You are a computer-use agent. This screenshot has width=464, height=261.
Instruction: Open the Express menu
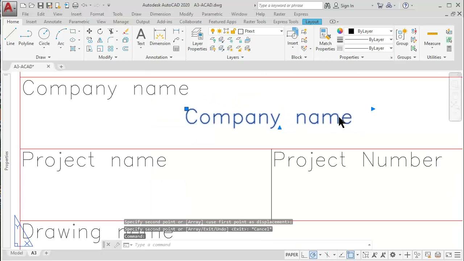pyautogui.click(x=301, y=14)
